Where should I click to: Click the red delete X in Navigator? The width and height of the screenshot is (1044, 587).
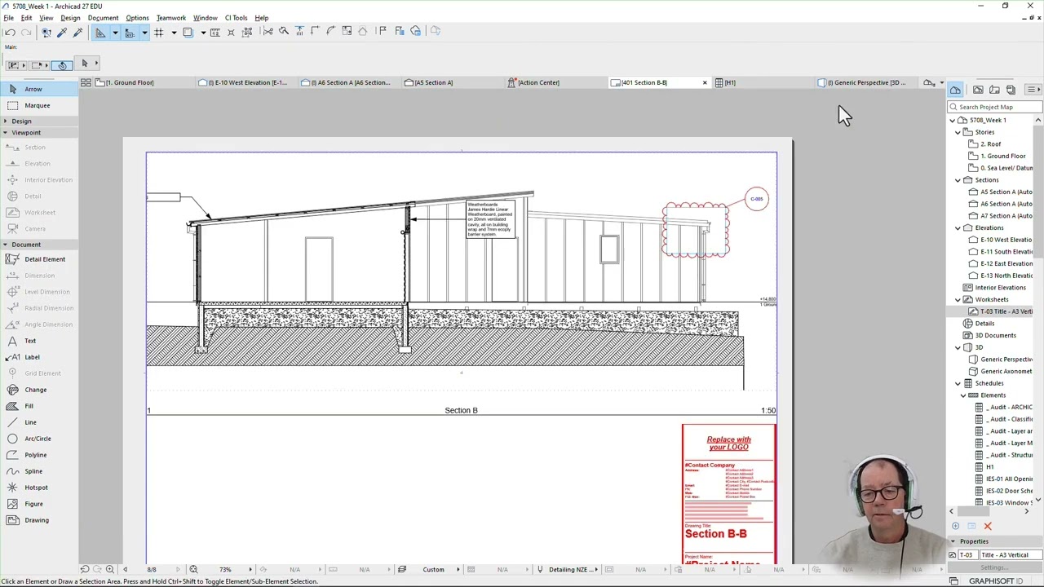[x=988, y=527]
